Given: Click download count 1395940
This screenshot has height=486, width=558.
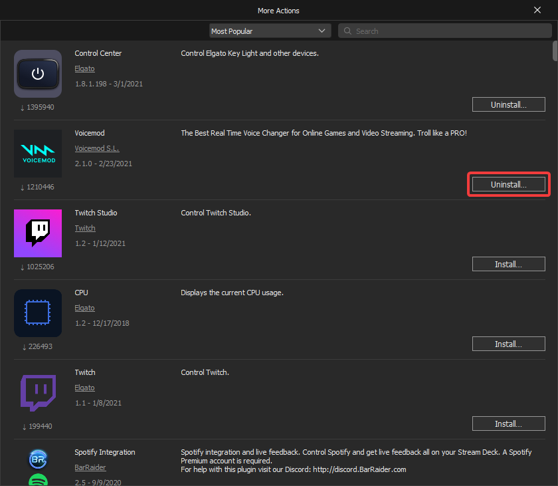Looking at the screenshot, I should (x=37, y=107).
